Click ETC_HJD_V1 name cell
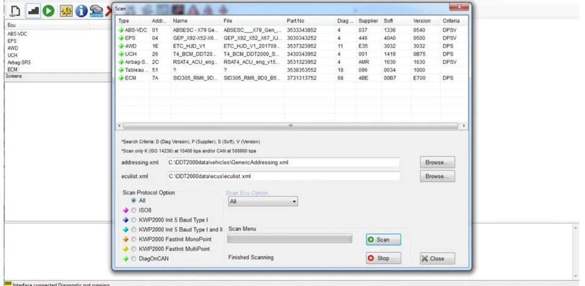585x286 pixels. pos(189,46)
